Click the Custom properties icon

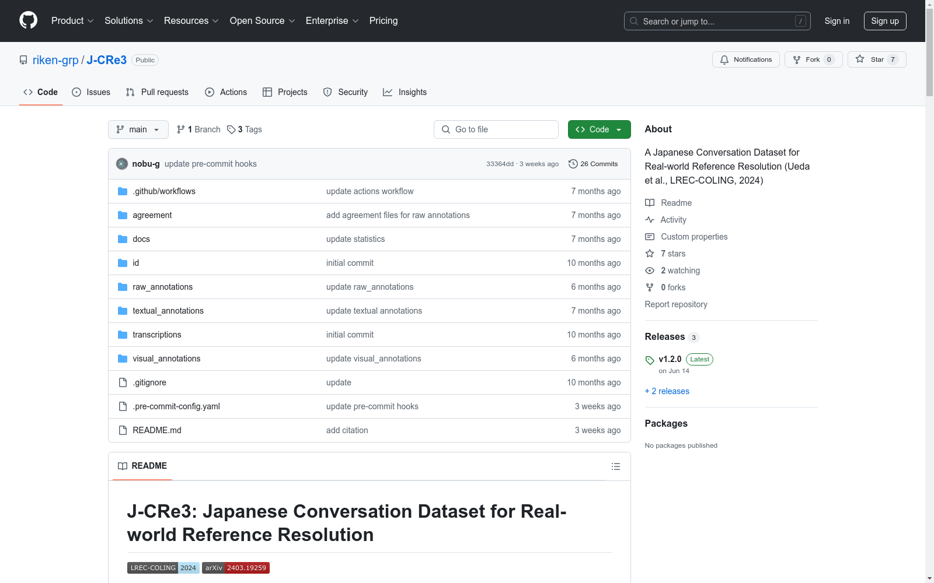pyautogui.click(x=650, y=237)
